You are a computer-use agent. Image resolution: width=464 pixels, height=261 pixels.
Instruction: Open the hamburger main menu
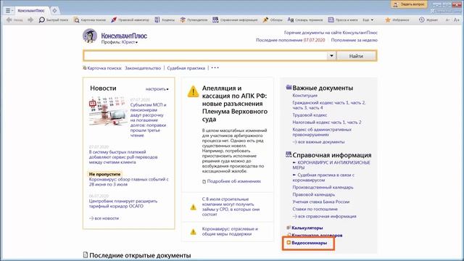pyautogui.click(x=9, y=11)
